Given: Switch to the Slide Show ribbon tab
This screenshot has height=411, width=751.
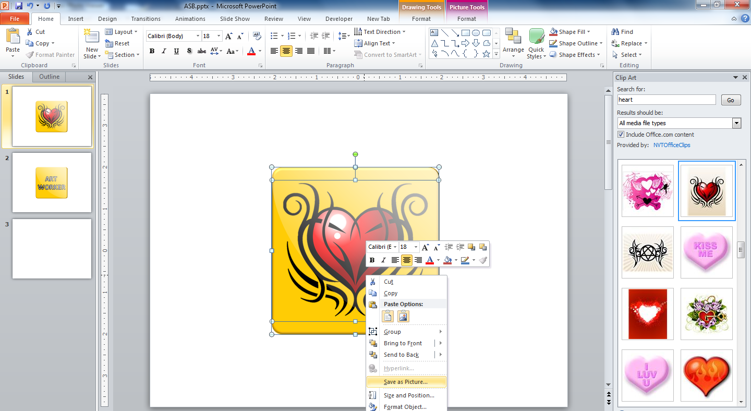Looking at the screenshot, I should pyautogui.click(x=235, y=19).
